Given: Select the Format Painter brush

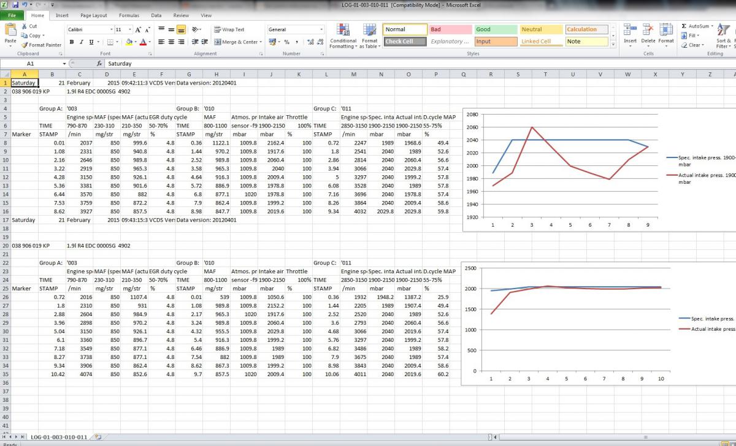Looking at the screenshot, I should pos(24,45).
